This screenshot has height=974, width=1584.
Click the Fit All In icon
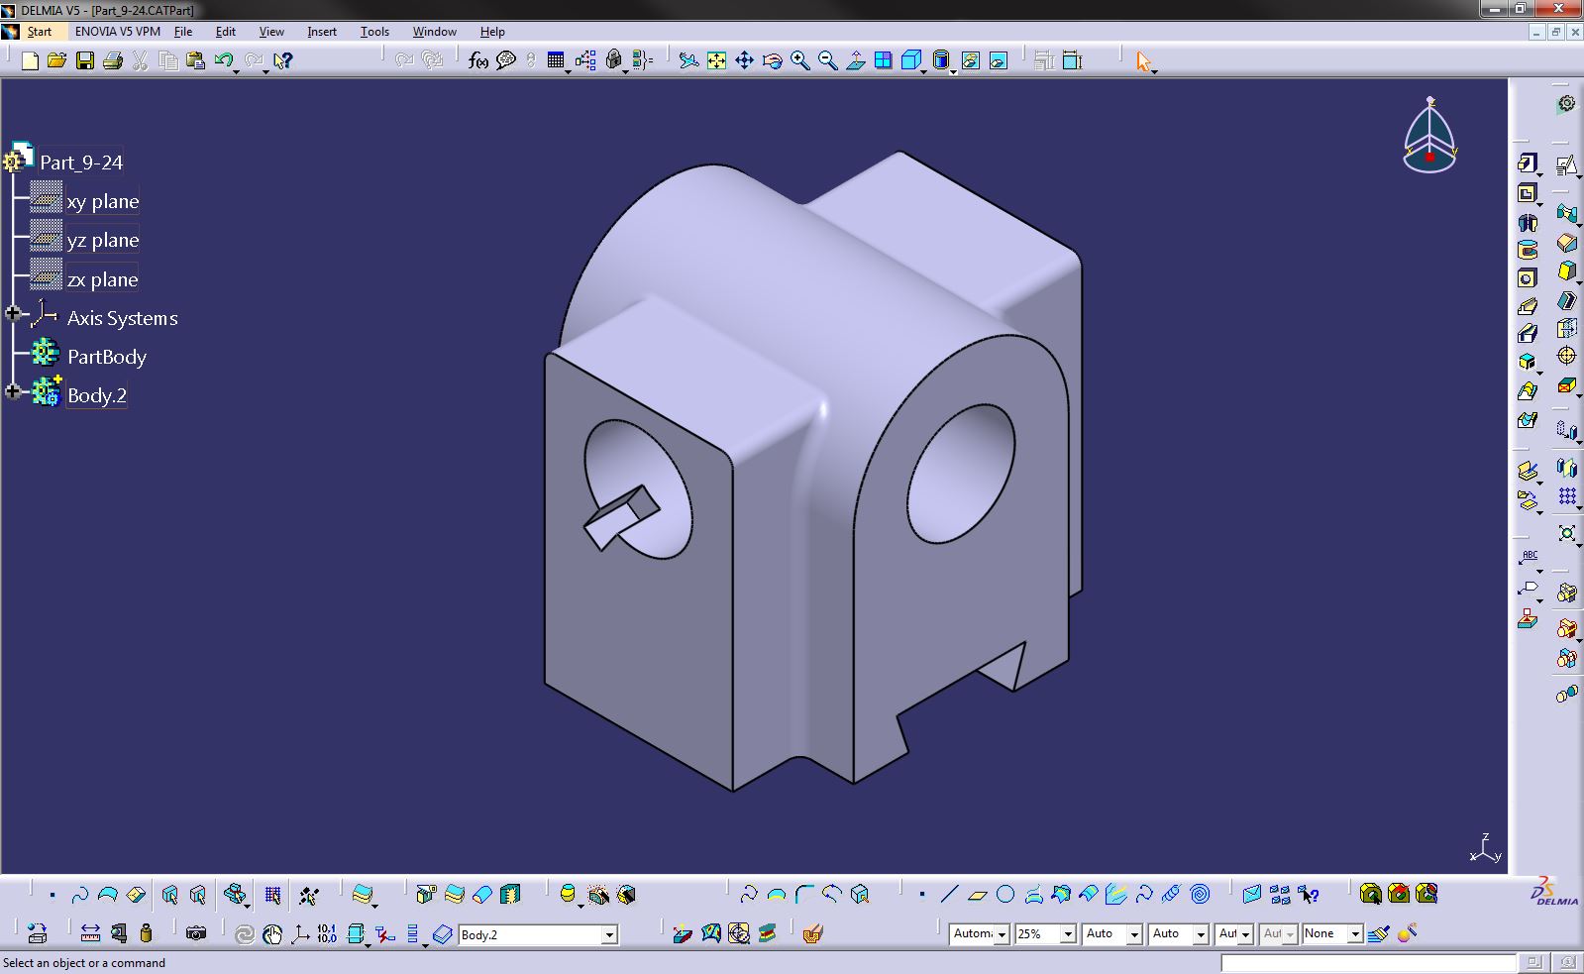716,61
